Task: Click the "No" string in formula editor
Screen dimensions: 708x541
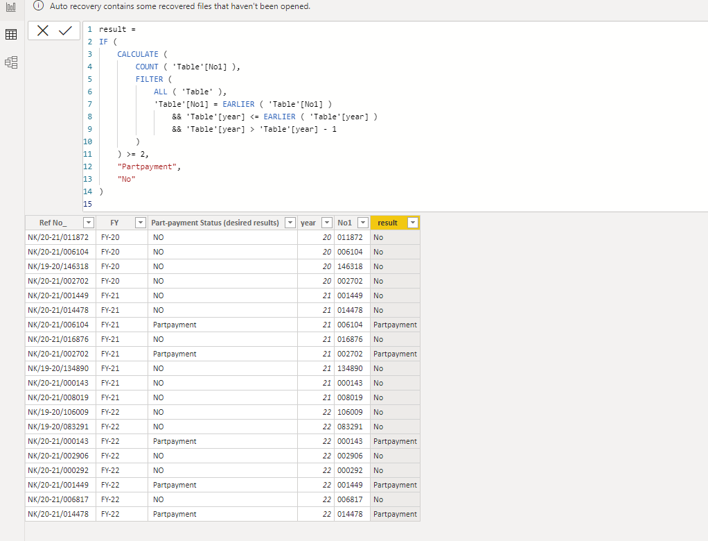Action: (x=126, y=179)
